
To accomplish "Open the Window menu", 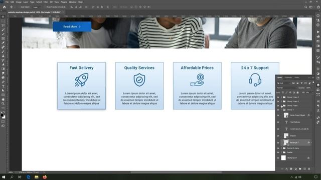I will [72, 2].
